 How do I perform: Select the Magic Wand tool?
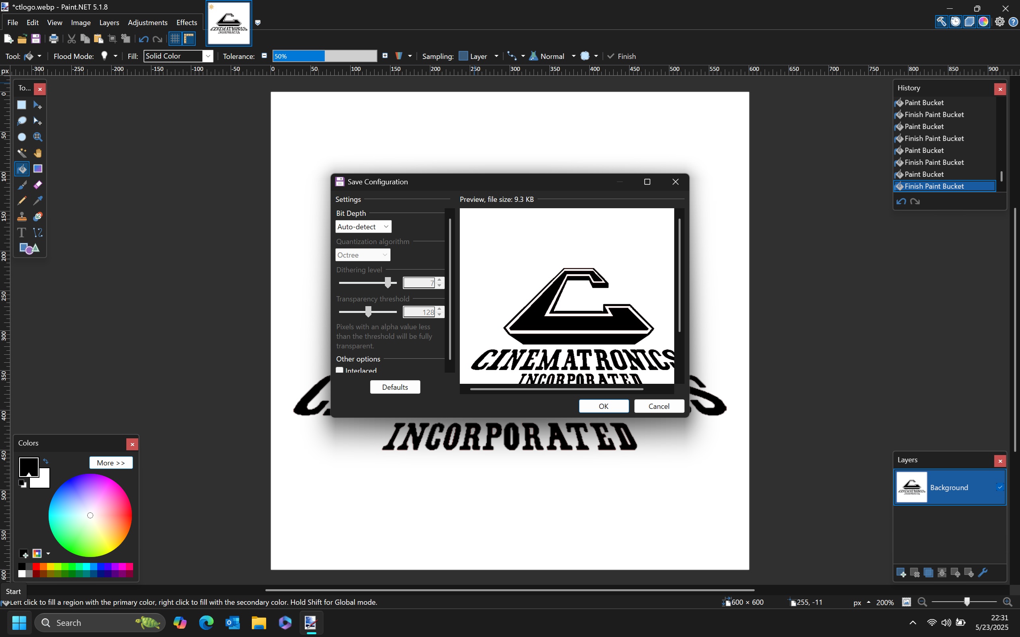pos(22,153)
